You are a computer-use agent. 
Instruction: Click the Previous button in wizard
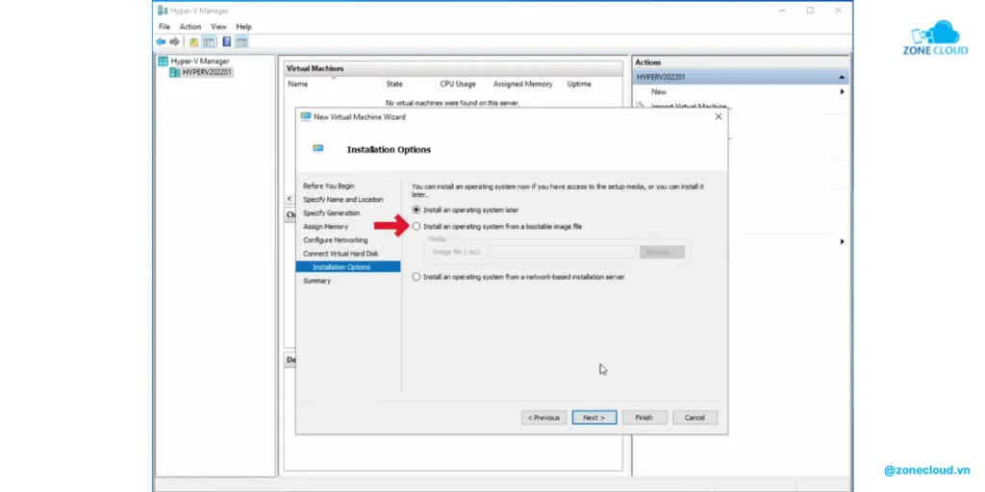click(x=544, y=417)
